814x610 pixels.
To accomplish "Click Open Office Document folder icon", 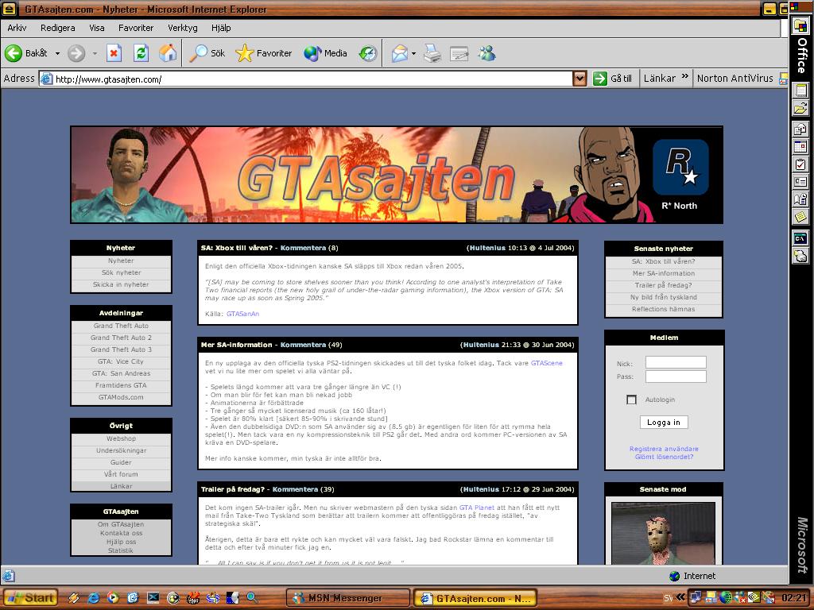I will coord(800,108).
